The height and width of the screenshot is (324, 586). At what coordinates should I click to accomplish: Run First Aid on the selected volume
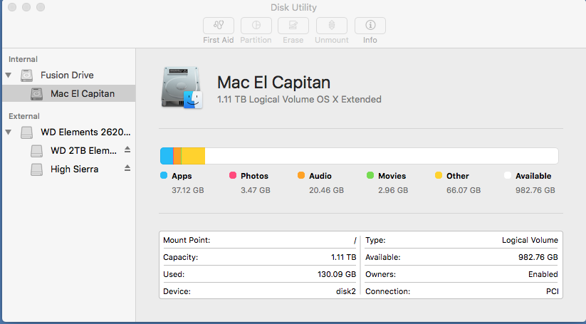coord(219,26)
